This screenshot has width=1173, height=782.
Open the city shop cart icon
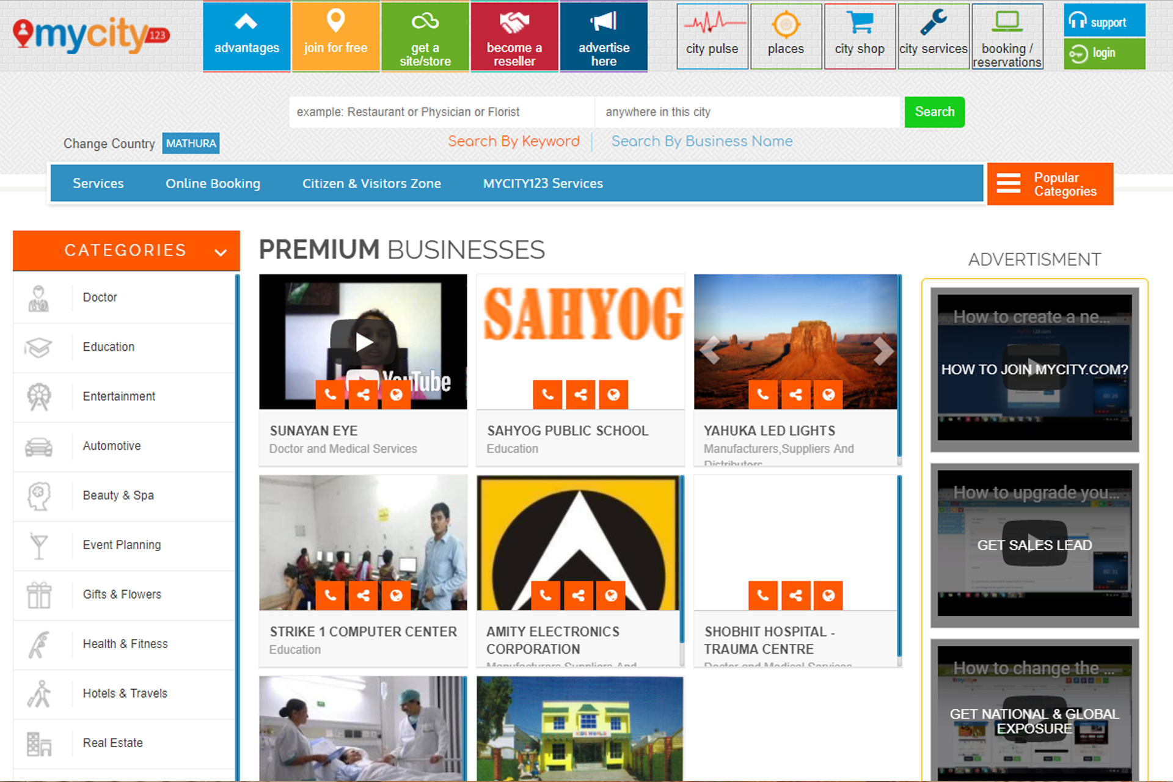860,24
